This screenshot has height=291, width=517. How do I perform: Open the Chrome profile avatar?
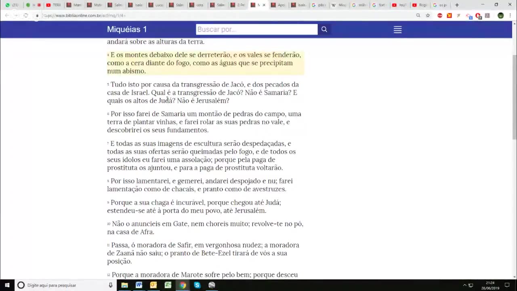tap(500, 15)
